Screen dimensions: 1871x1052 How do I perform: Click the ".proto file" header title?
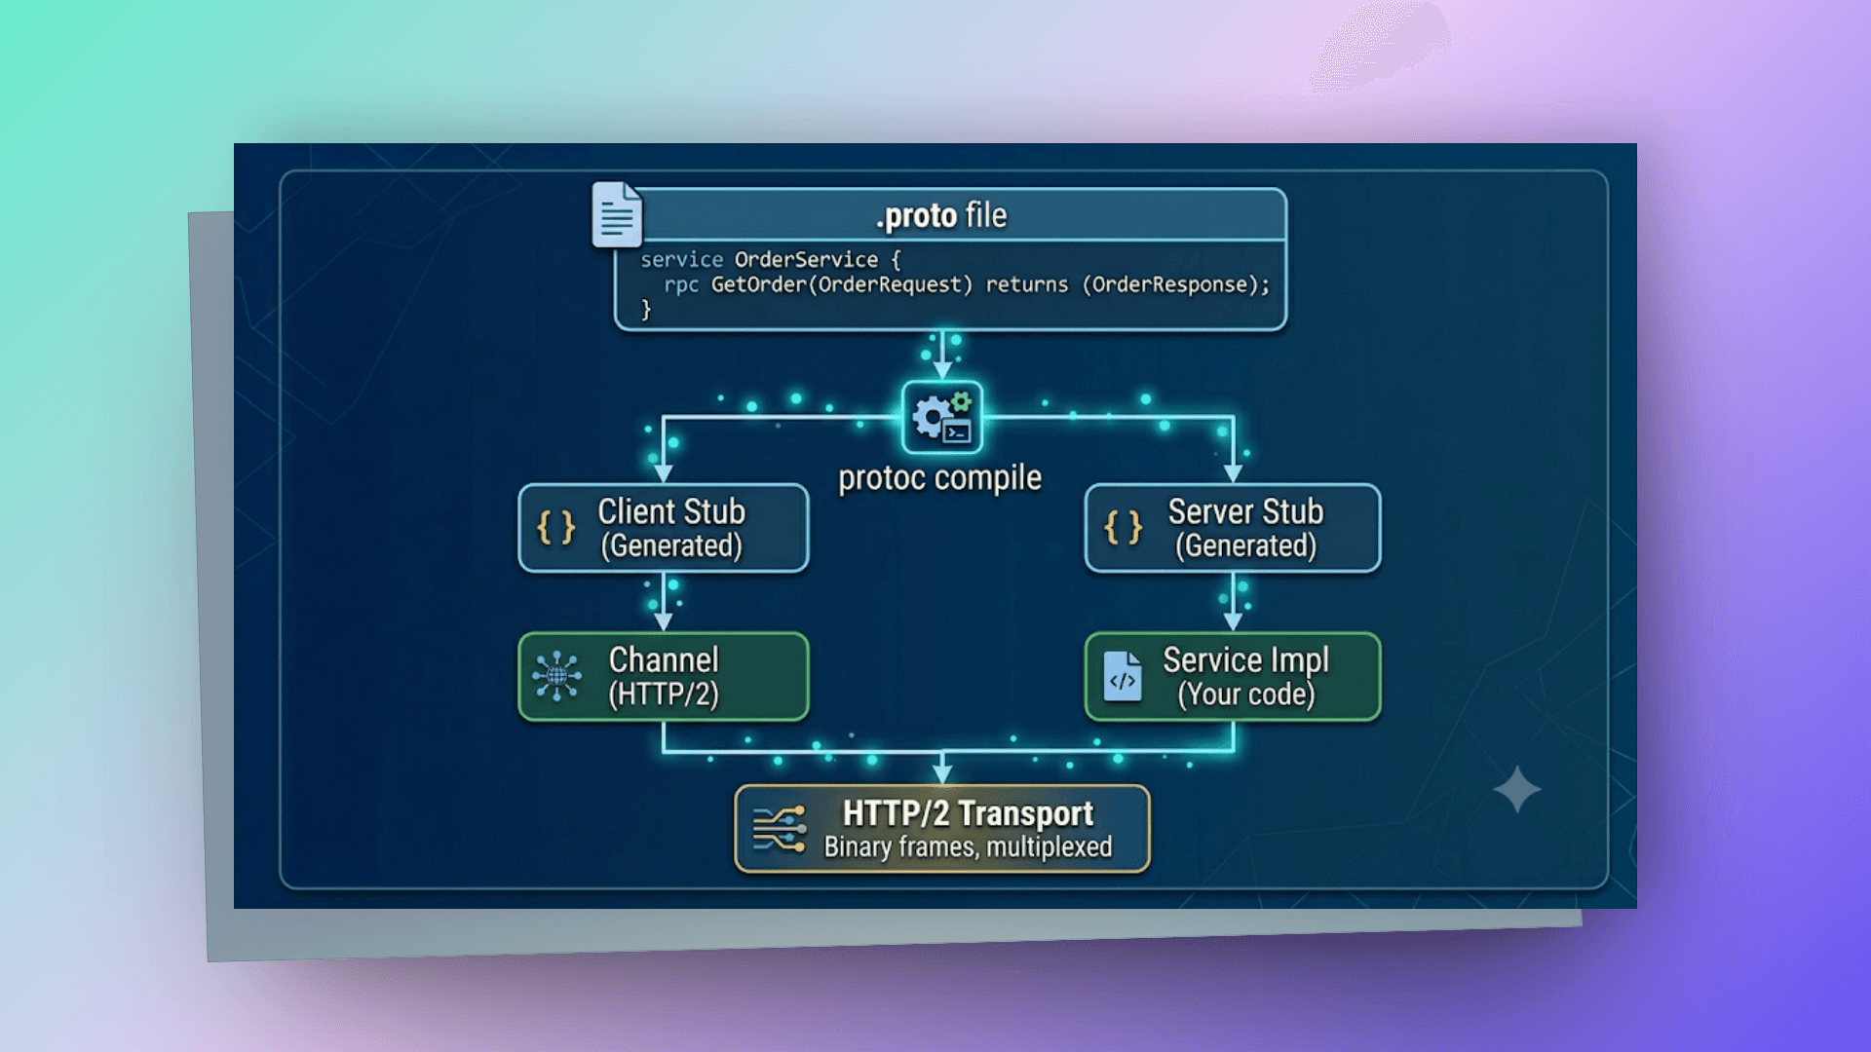click(x=941, y=215)
